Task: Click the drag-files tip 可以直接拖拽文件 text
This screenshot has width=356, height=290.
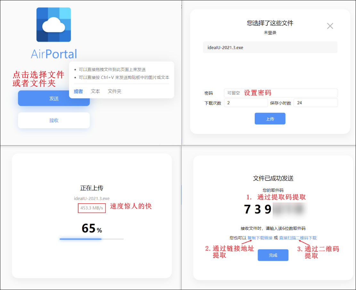Action: 112,70
